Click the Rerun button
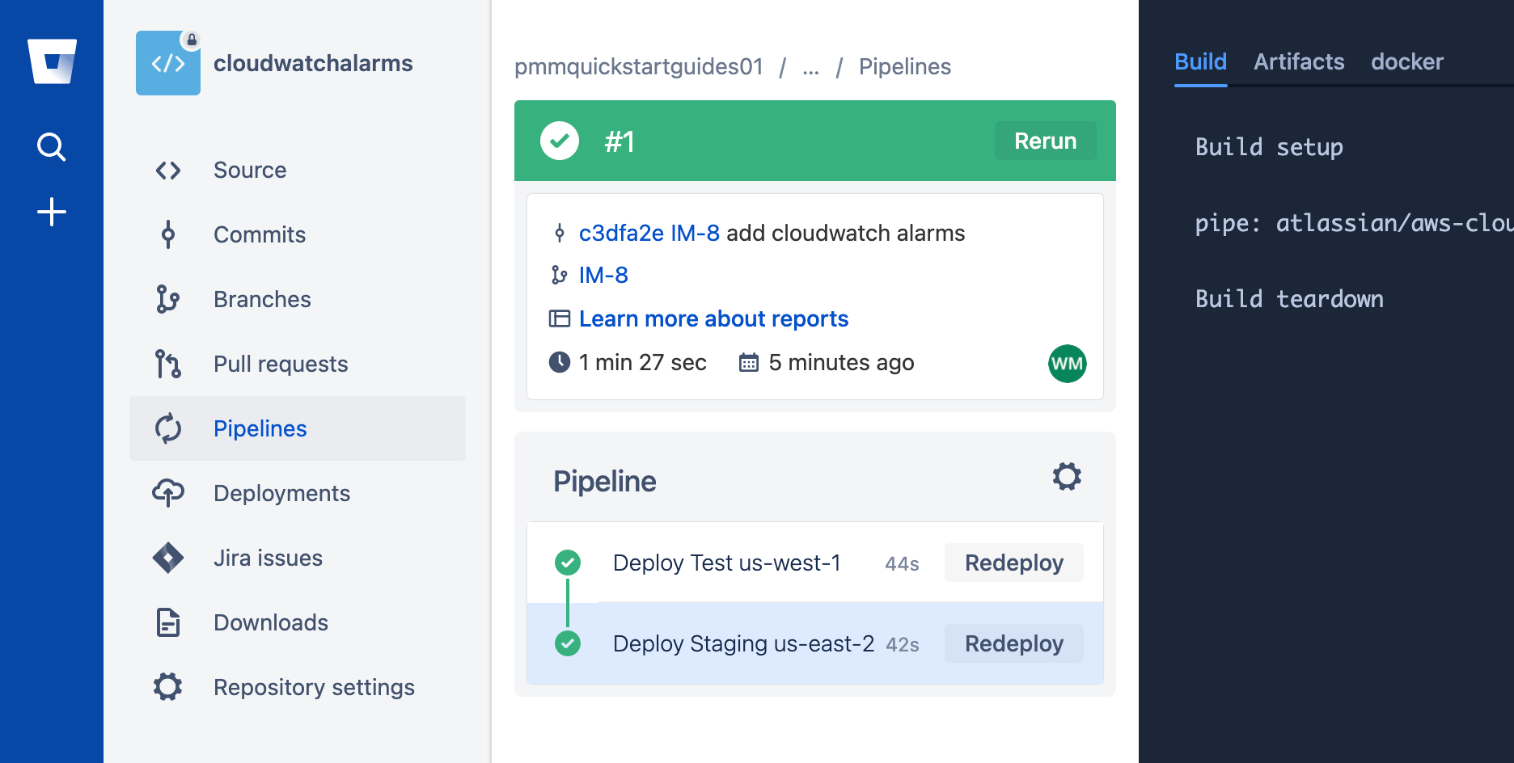 (1045, 141)
